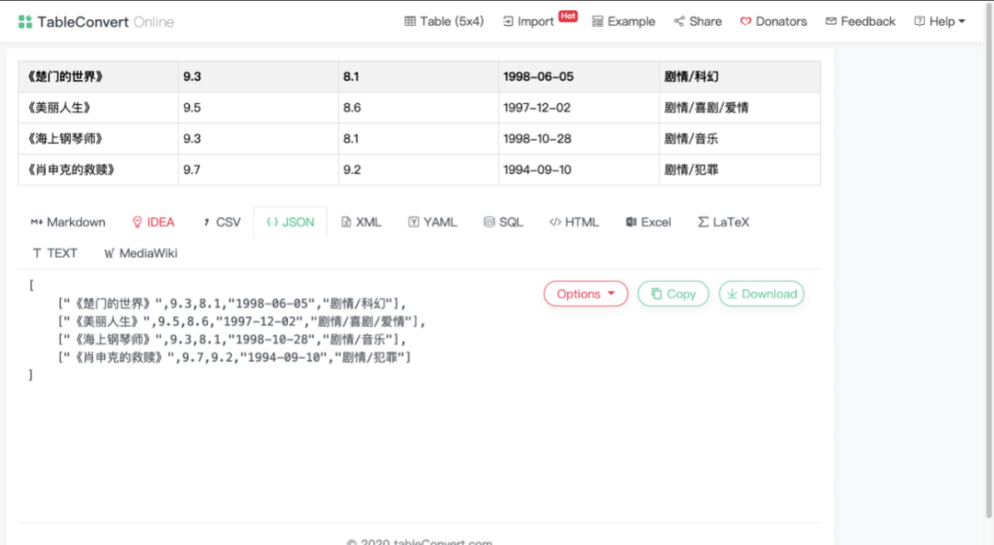Switch to the MediaWiki tab
994x545 pixels.
(141, 253)
